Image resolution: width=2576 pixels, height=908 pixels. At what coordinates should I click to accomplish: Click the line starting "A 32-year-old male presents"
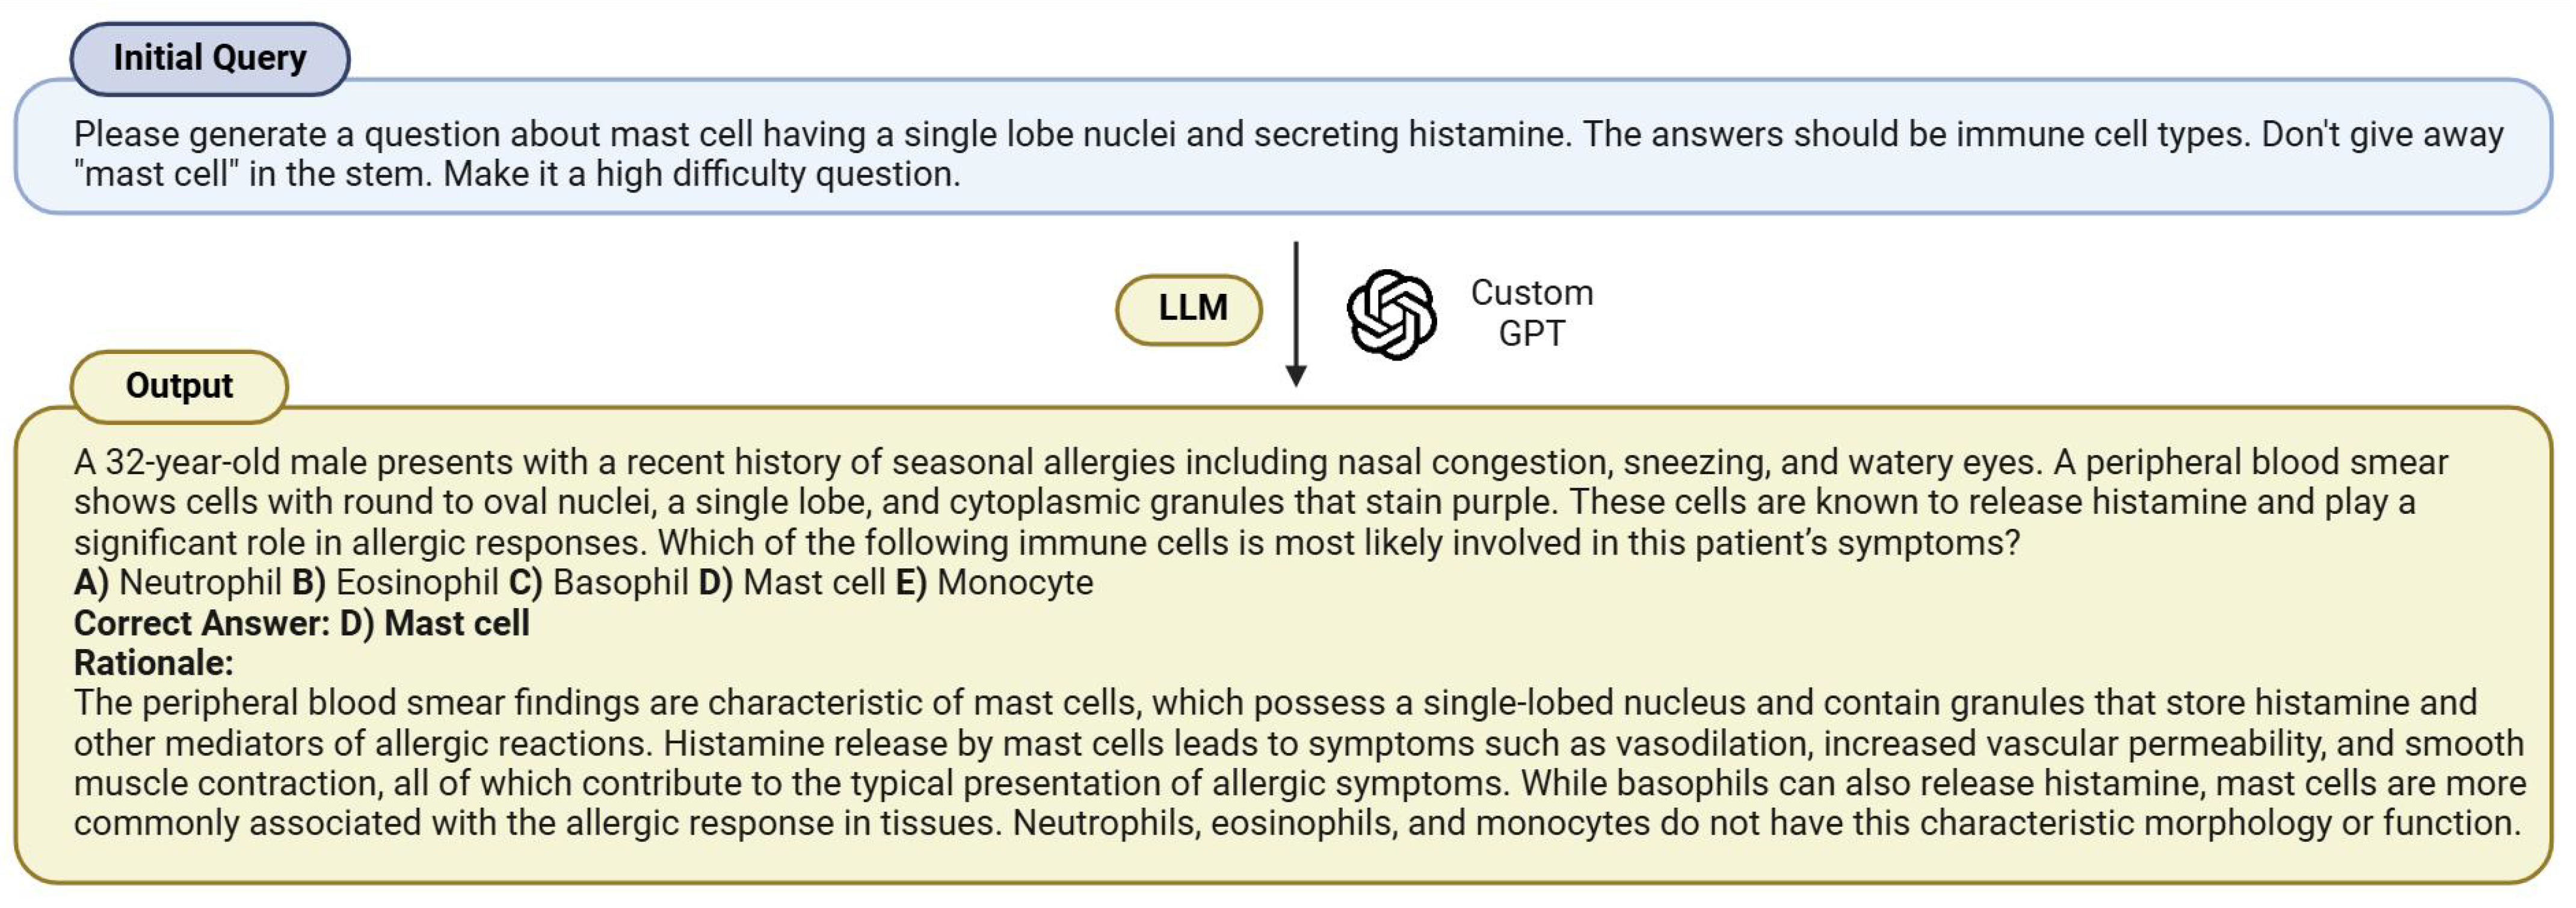click(x=1260, y=463)
